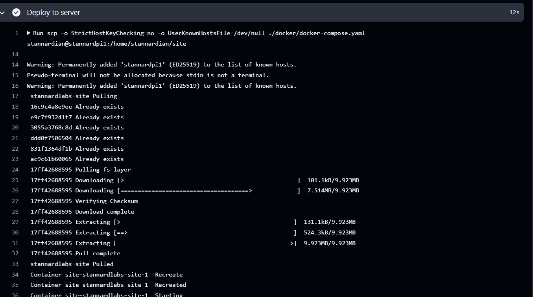Click the completed Extracting progress bar

click(x=205, y=243)
